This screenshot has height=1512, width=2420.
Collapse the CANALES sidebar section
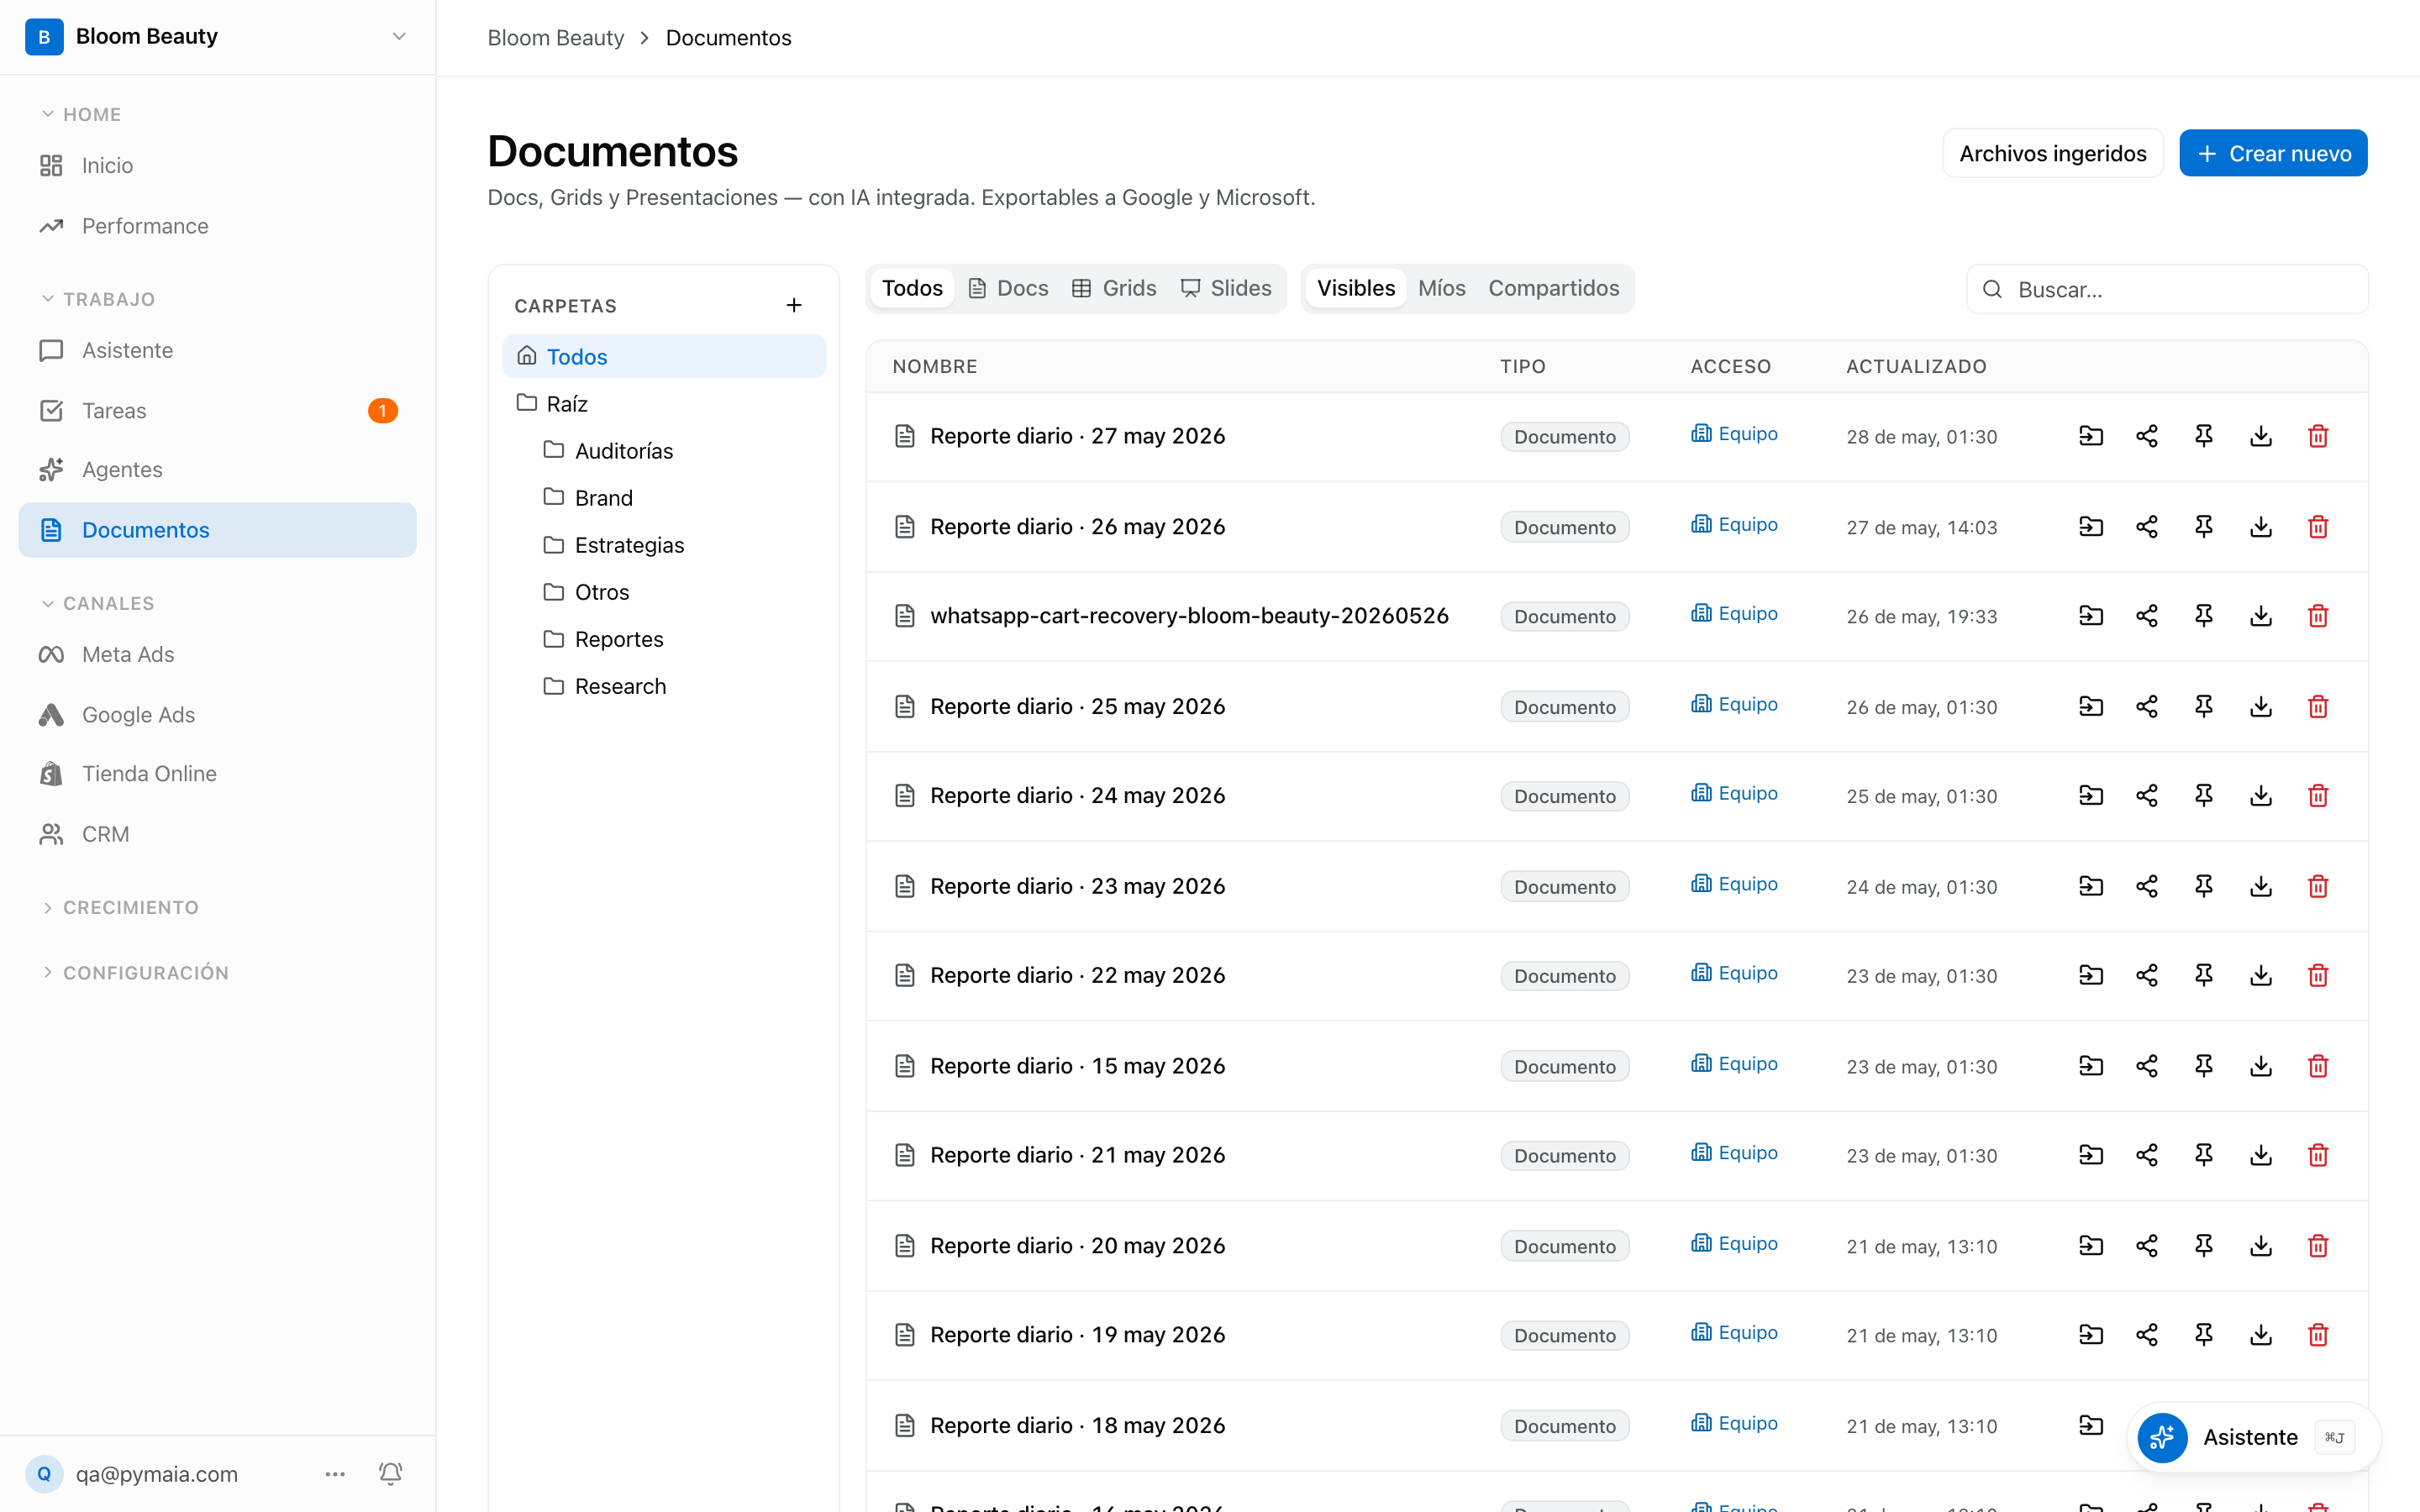98,603
